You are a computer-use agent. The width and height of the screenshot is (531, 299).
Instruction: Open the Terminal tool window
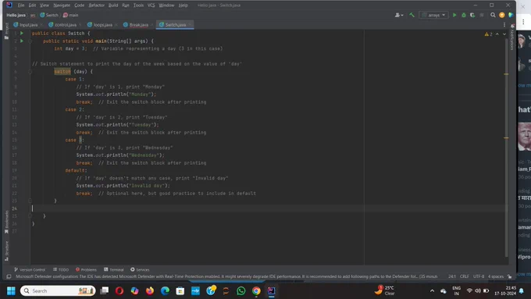(114, 269)
